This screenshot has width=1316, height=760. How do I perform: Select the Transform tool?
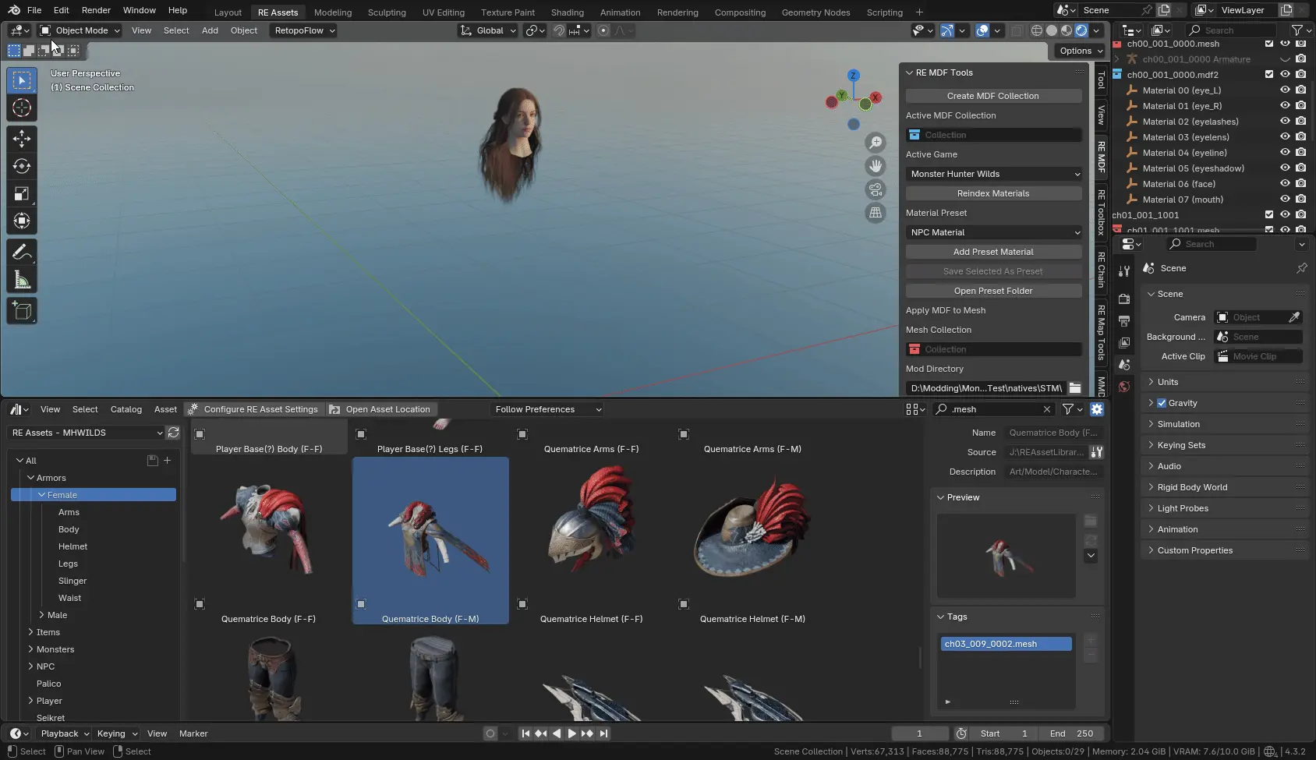(x=22, y=221)
